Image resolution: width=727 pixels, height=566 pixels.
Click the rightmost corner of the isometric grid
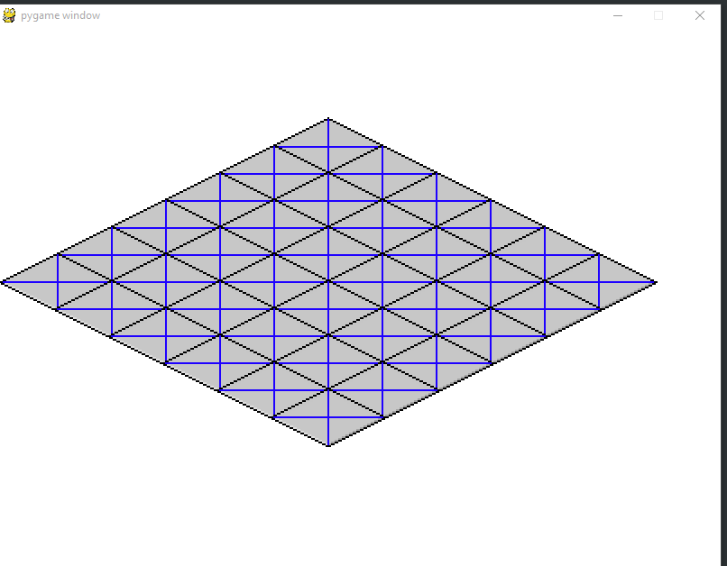coord(655,282)
